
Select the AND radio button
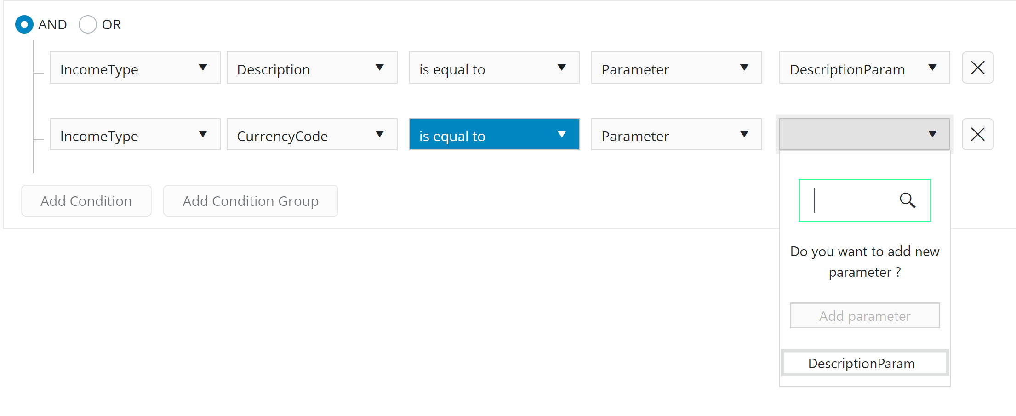(x=24, y=25)
